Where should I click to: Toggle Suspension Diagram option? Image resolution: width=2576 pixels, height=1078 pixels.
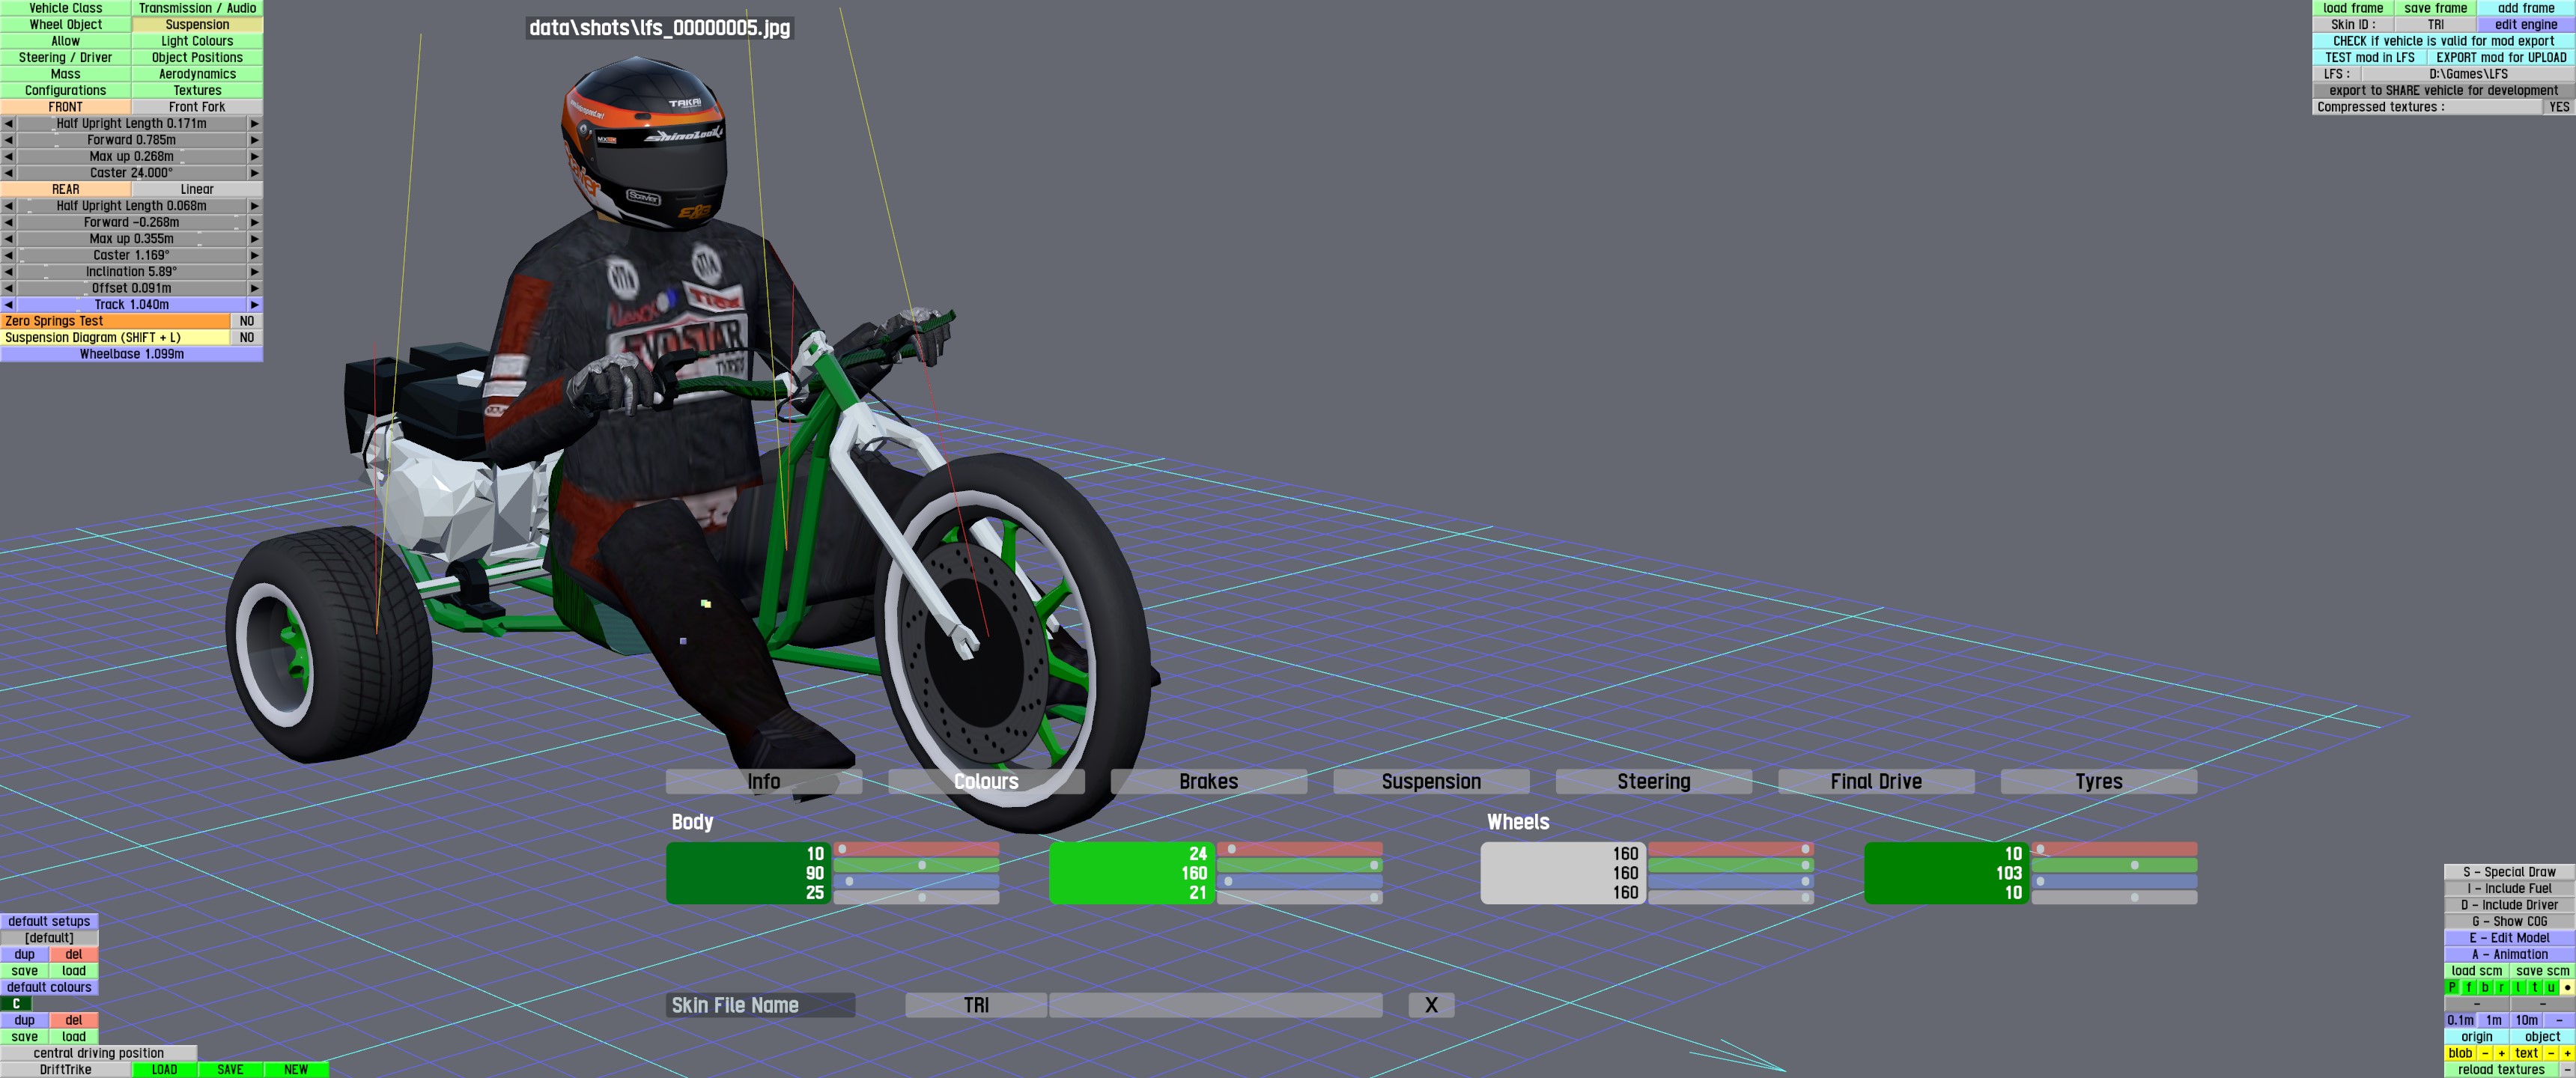point(246,338)
